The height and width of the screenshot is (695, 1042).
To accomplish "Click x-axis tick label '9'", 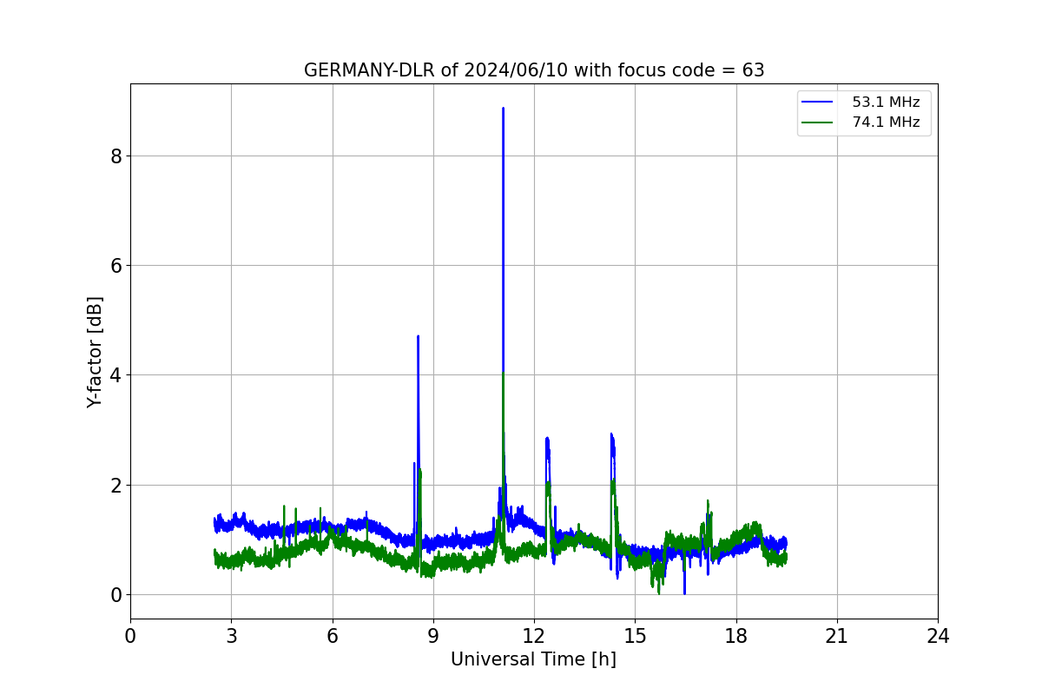I will coord(433,637).
